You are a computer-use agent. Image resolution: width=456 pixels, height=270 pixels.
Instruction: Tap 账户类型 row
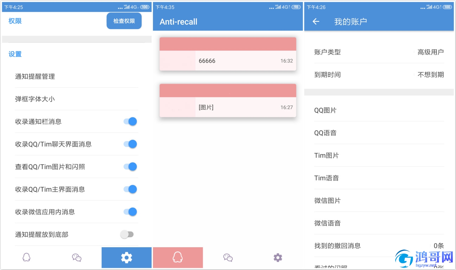[x=379, y=52]
